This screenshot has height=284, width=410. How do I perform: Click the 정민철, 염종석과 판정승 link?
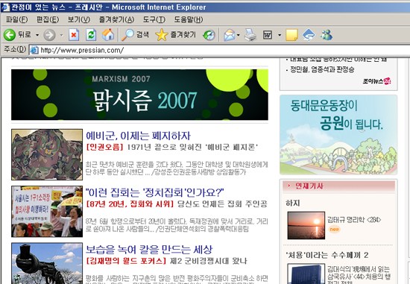pyautogui.click(x=322, y=69)
